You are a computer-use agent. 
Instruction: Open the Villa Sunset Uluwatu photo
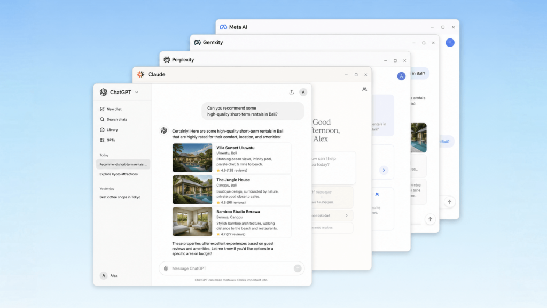(x=192, y=158)
